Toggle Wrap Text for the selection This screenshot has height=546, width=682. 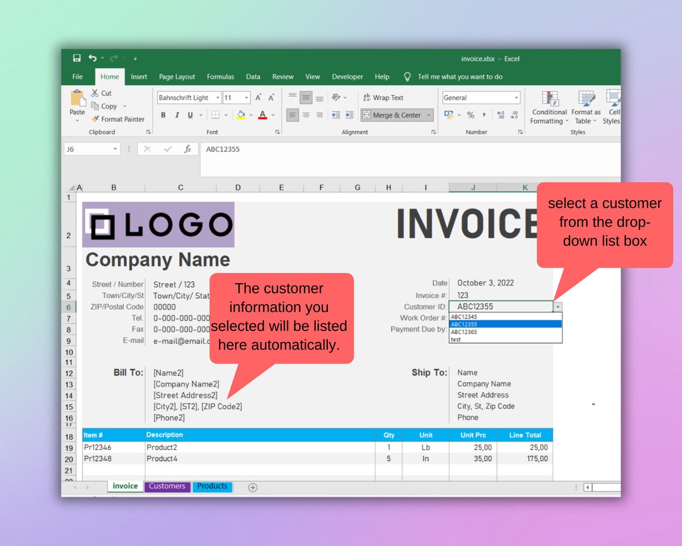[x=383, y=98]
